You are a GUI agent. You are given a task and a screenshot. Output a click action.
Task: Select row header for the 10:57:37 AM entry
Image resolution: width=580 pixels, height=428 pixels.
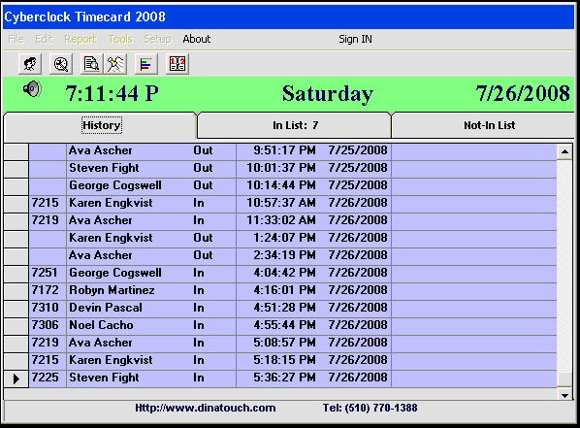coord(16,204)
